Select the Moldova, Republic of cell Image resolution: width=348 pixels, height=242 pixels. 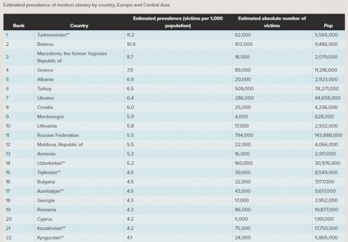tap(60, 145)
